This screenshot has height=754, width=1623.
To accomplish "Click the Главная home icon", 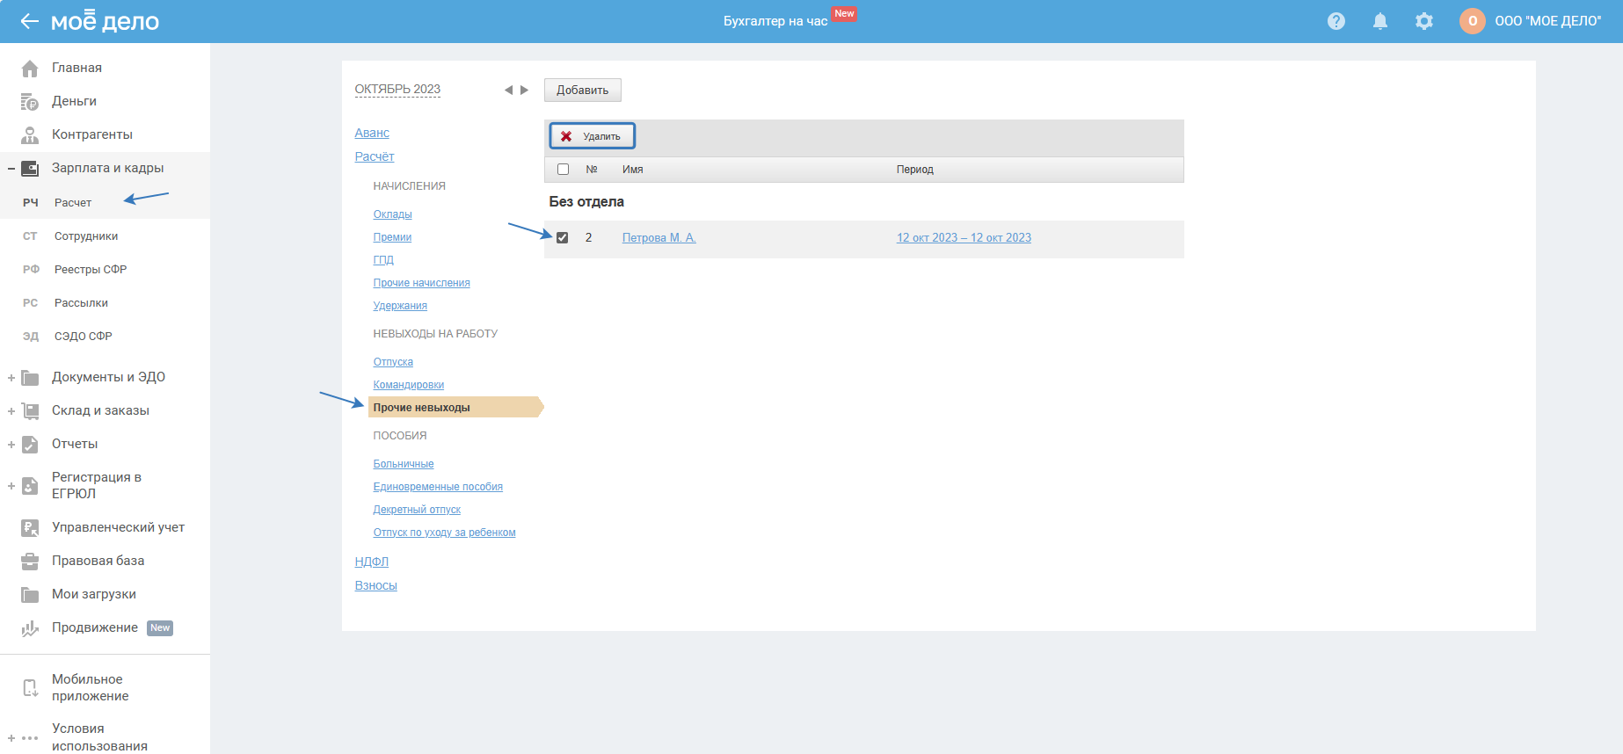I will (x=30, y=68).
